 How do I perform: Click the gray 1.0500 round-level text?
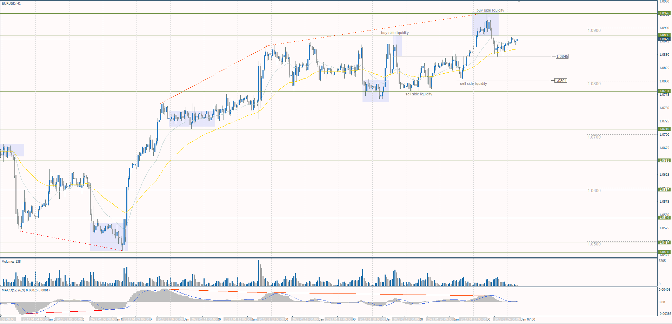(x=594, y=244)
